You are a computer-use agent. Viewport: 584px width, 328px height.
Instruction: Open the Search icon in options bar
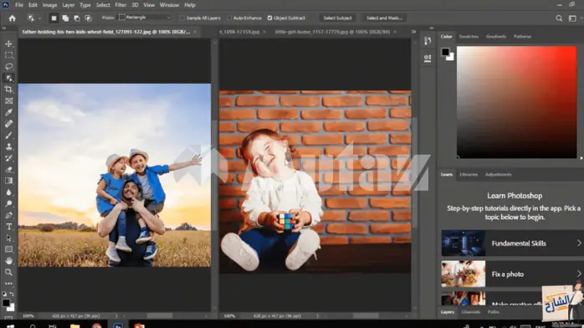pyautogui.click(x=559, y=18)
